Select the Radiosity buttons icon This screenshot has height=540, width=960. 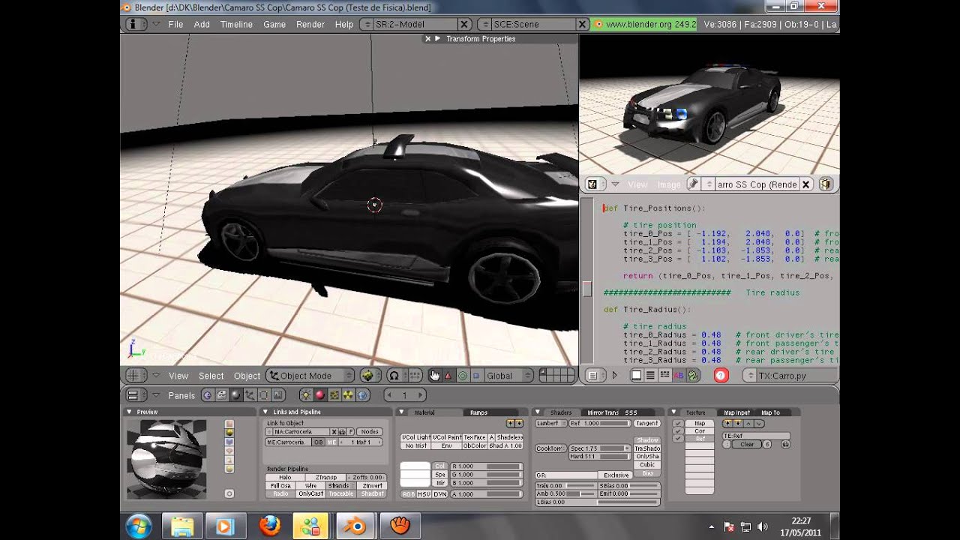coord(349,395)
